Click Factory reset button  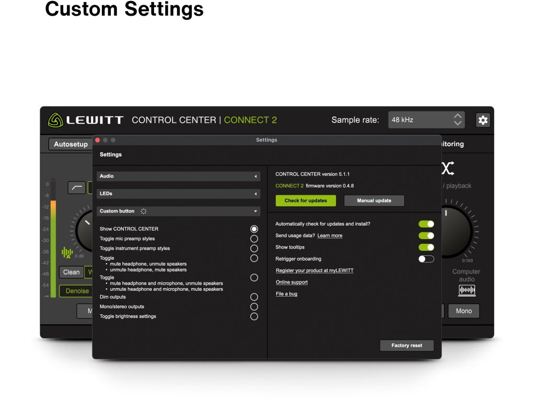click(406, 346)
